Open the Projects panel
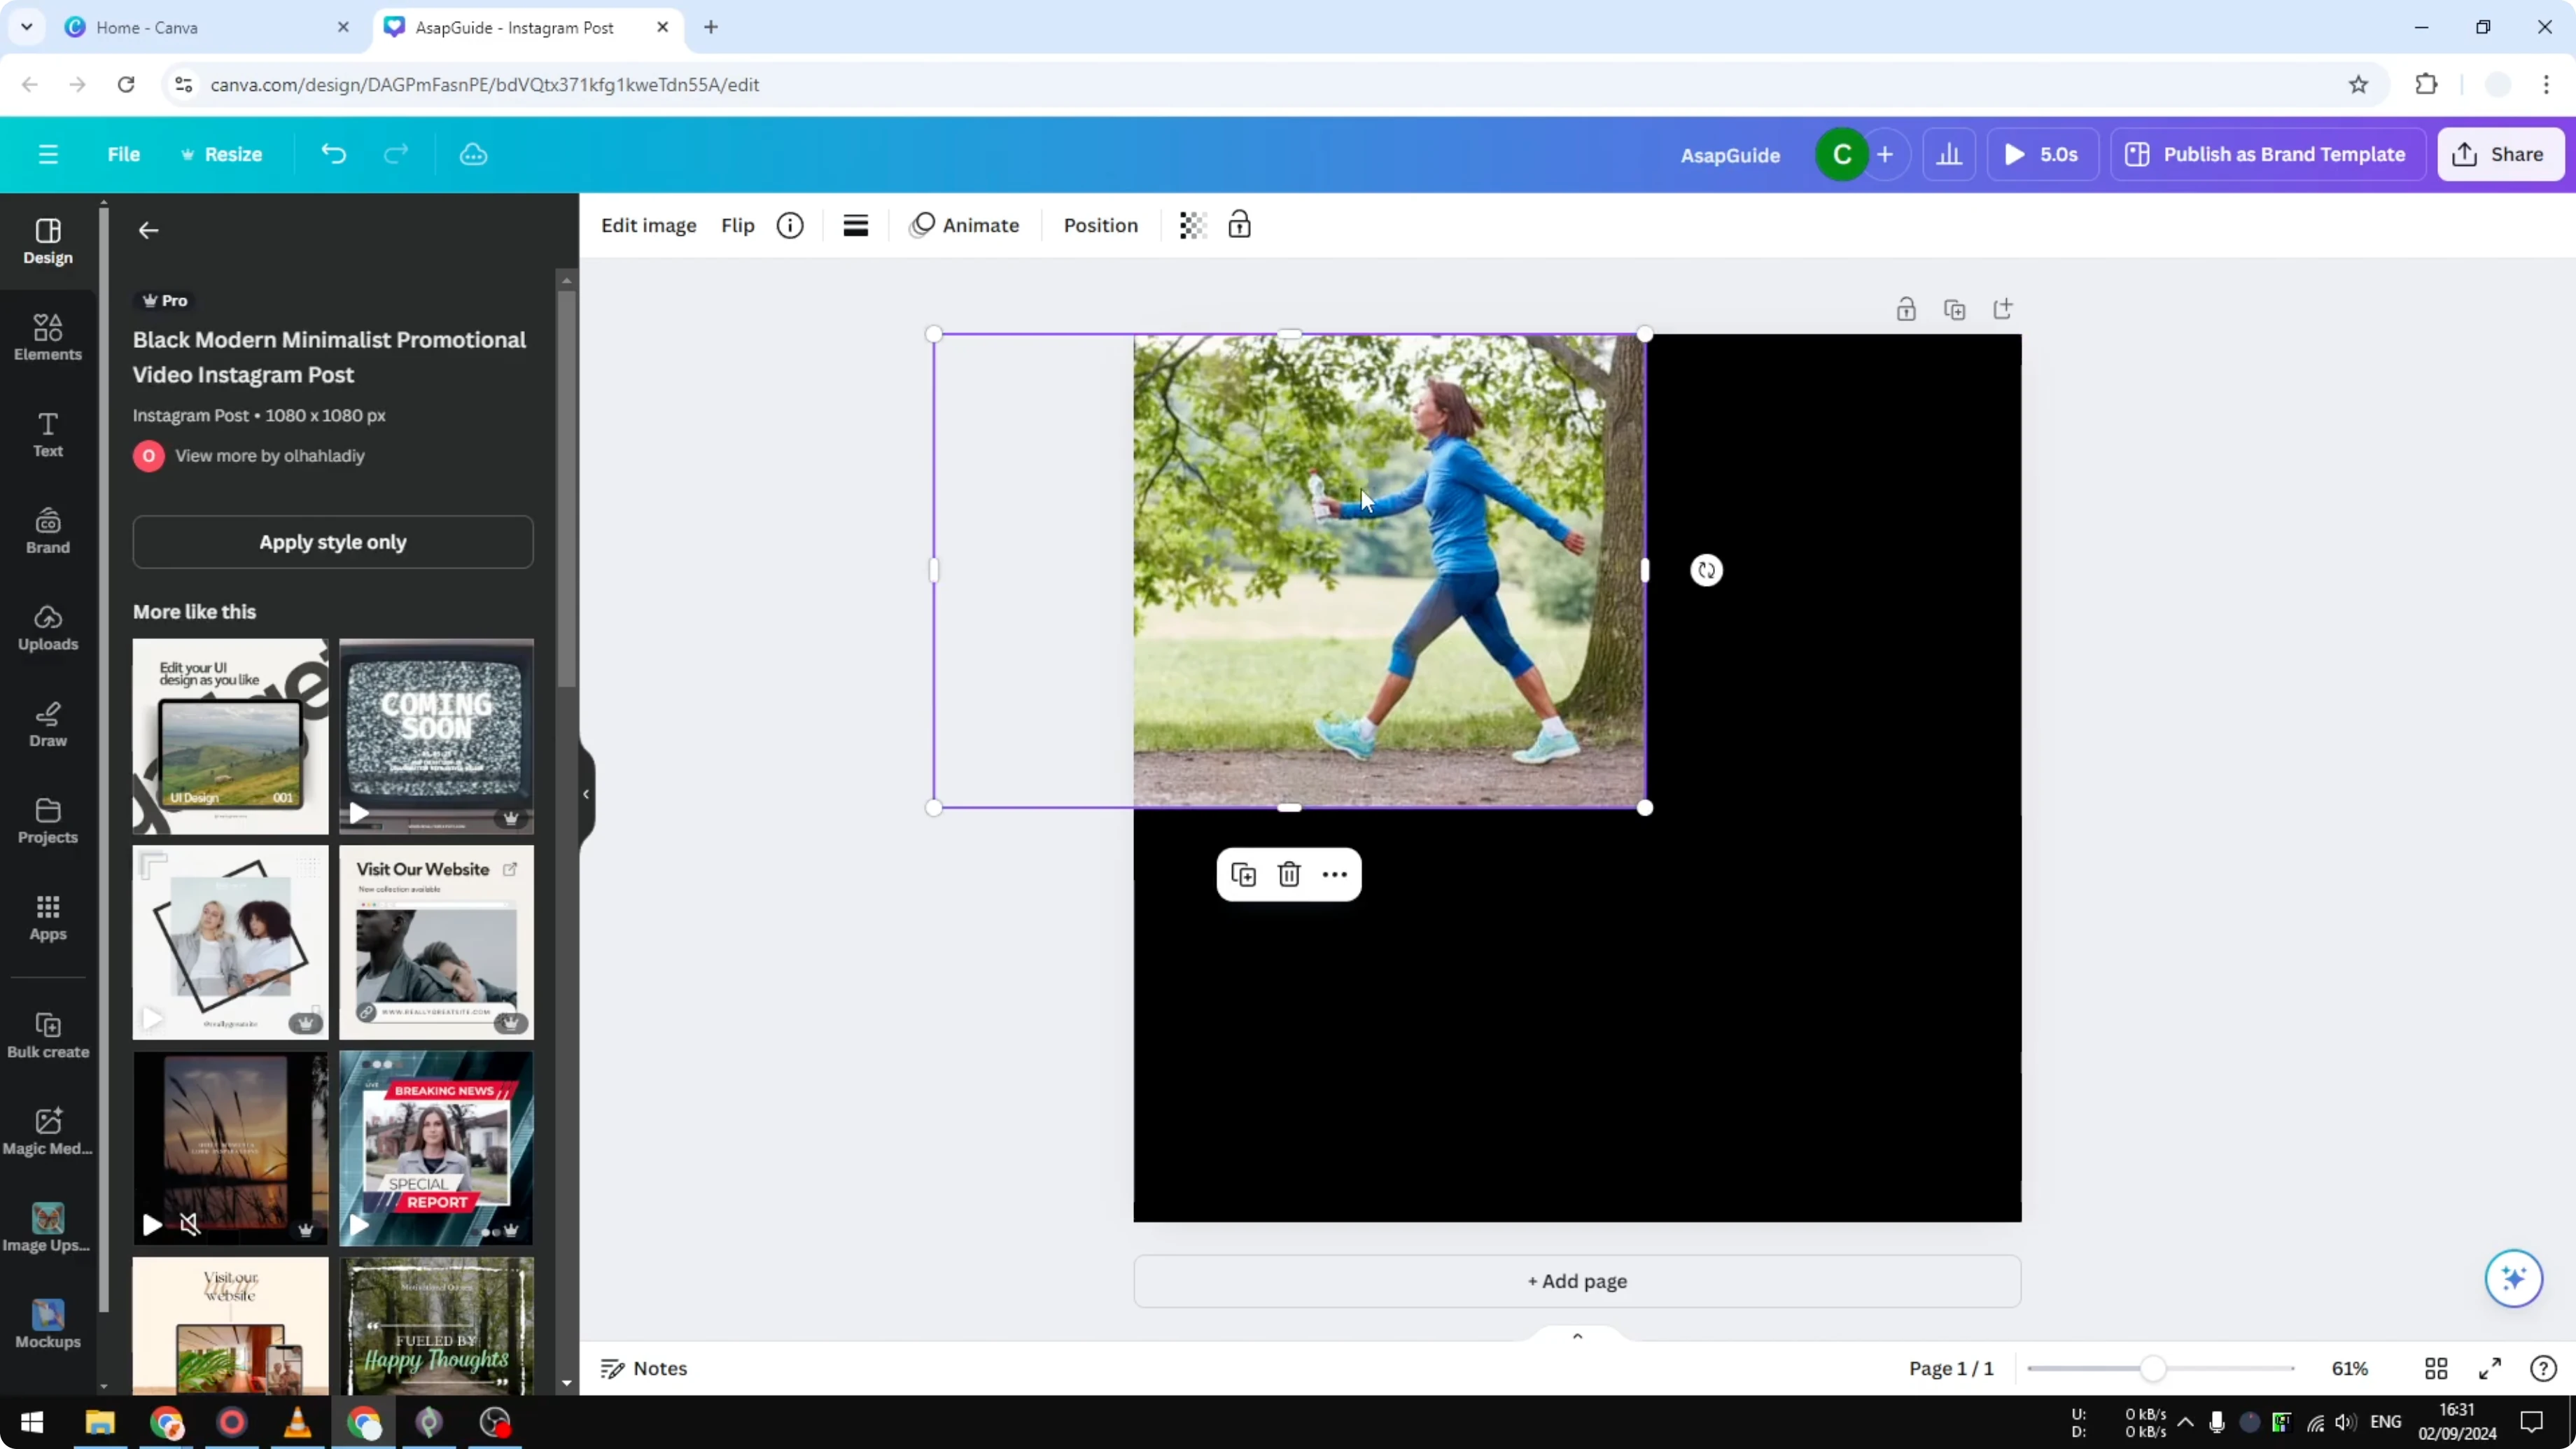Screen dimensions: 2576x1449 48,821
